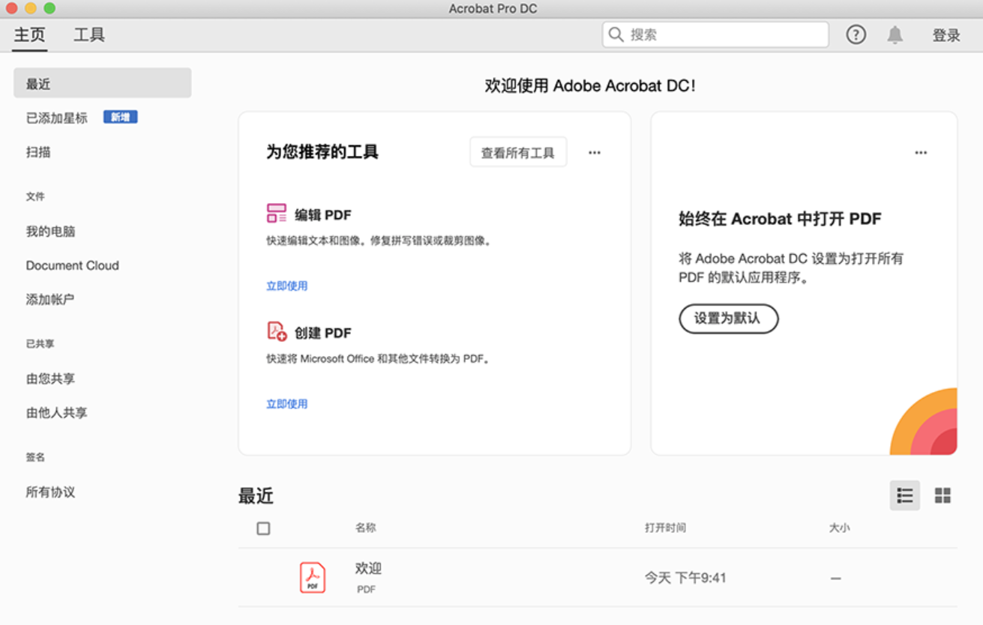Switch to the 工具 tab
The width and height of the screenshot is (983, 625).
point(89,35)
